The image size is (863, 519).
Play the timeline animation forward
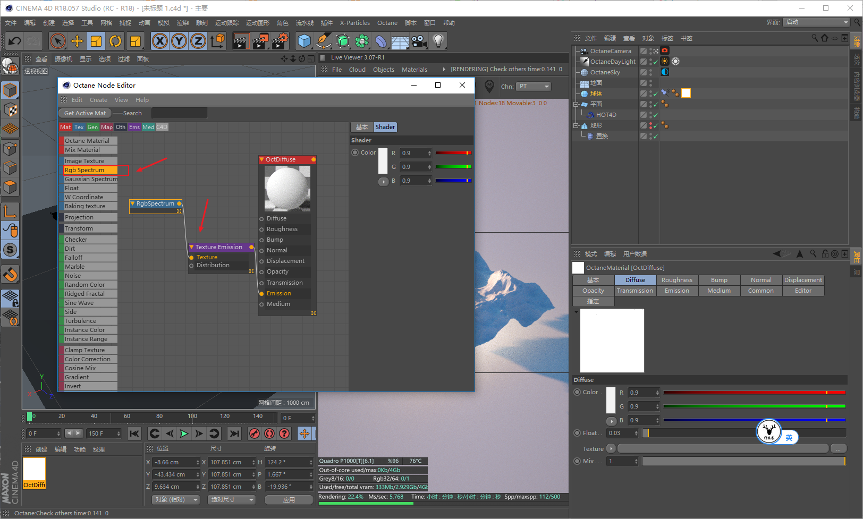pyautogui.click(x=184, y=433)
